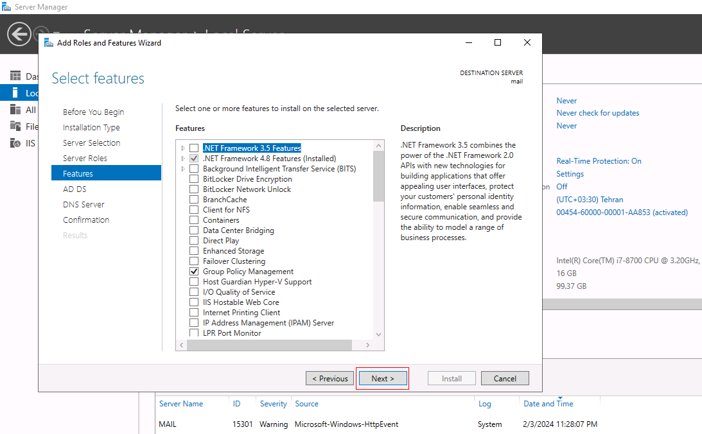Enable I/O Quality of Service checkbox
702x434 pixels.
click(194, 292)
